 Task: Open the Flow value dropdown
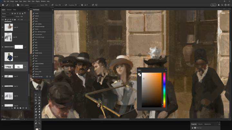(x=63, y=5)
